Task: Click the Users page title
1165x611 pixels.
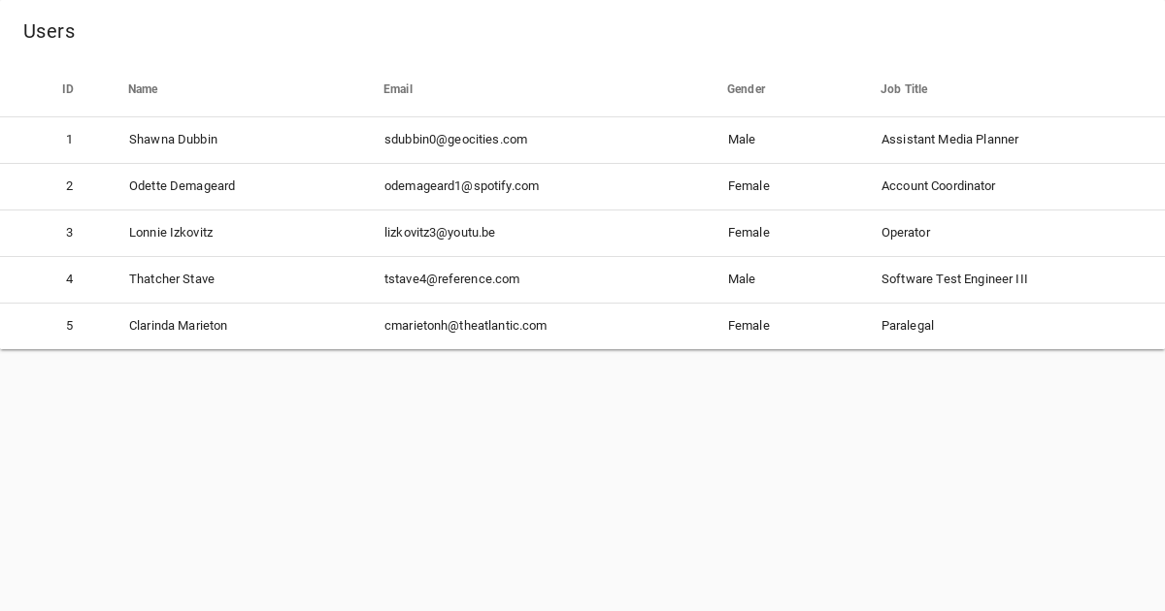Action: (49, 31)
